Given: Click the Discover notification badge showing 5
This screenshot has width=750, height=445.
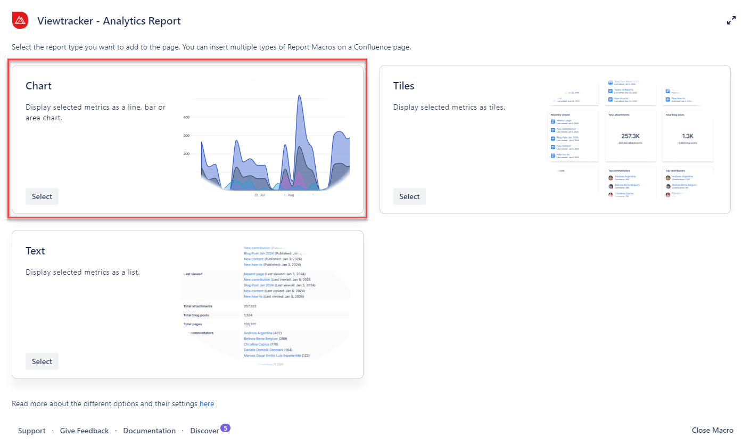Looking at the screenshot, I should click(225, 427).
